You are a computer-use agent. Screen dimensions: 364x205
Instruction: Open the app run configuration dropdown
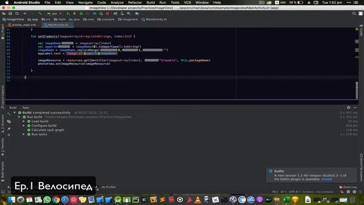(54, 14)
